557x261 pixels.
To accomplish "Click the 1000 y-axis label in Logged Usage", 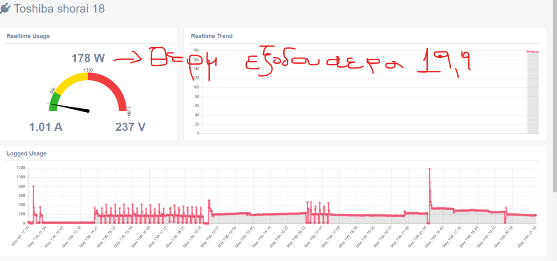I will pos(21,177).
